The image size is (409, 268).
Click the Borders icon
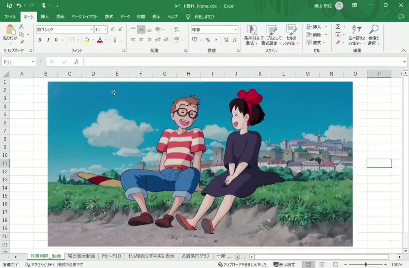tap(71, 40)
